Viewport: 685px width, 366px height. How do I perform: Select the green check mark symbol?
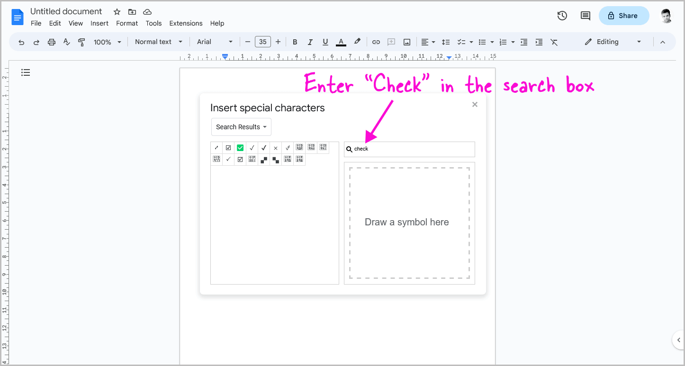click(240, 147)
